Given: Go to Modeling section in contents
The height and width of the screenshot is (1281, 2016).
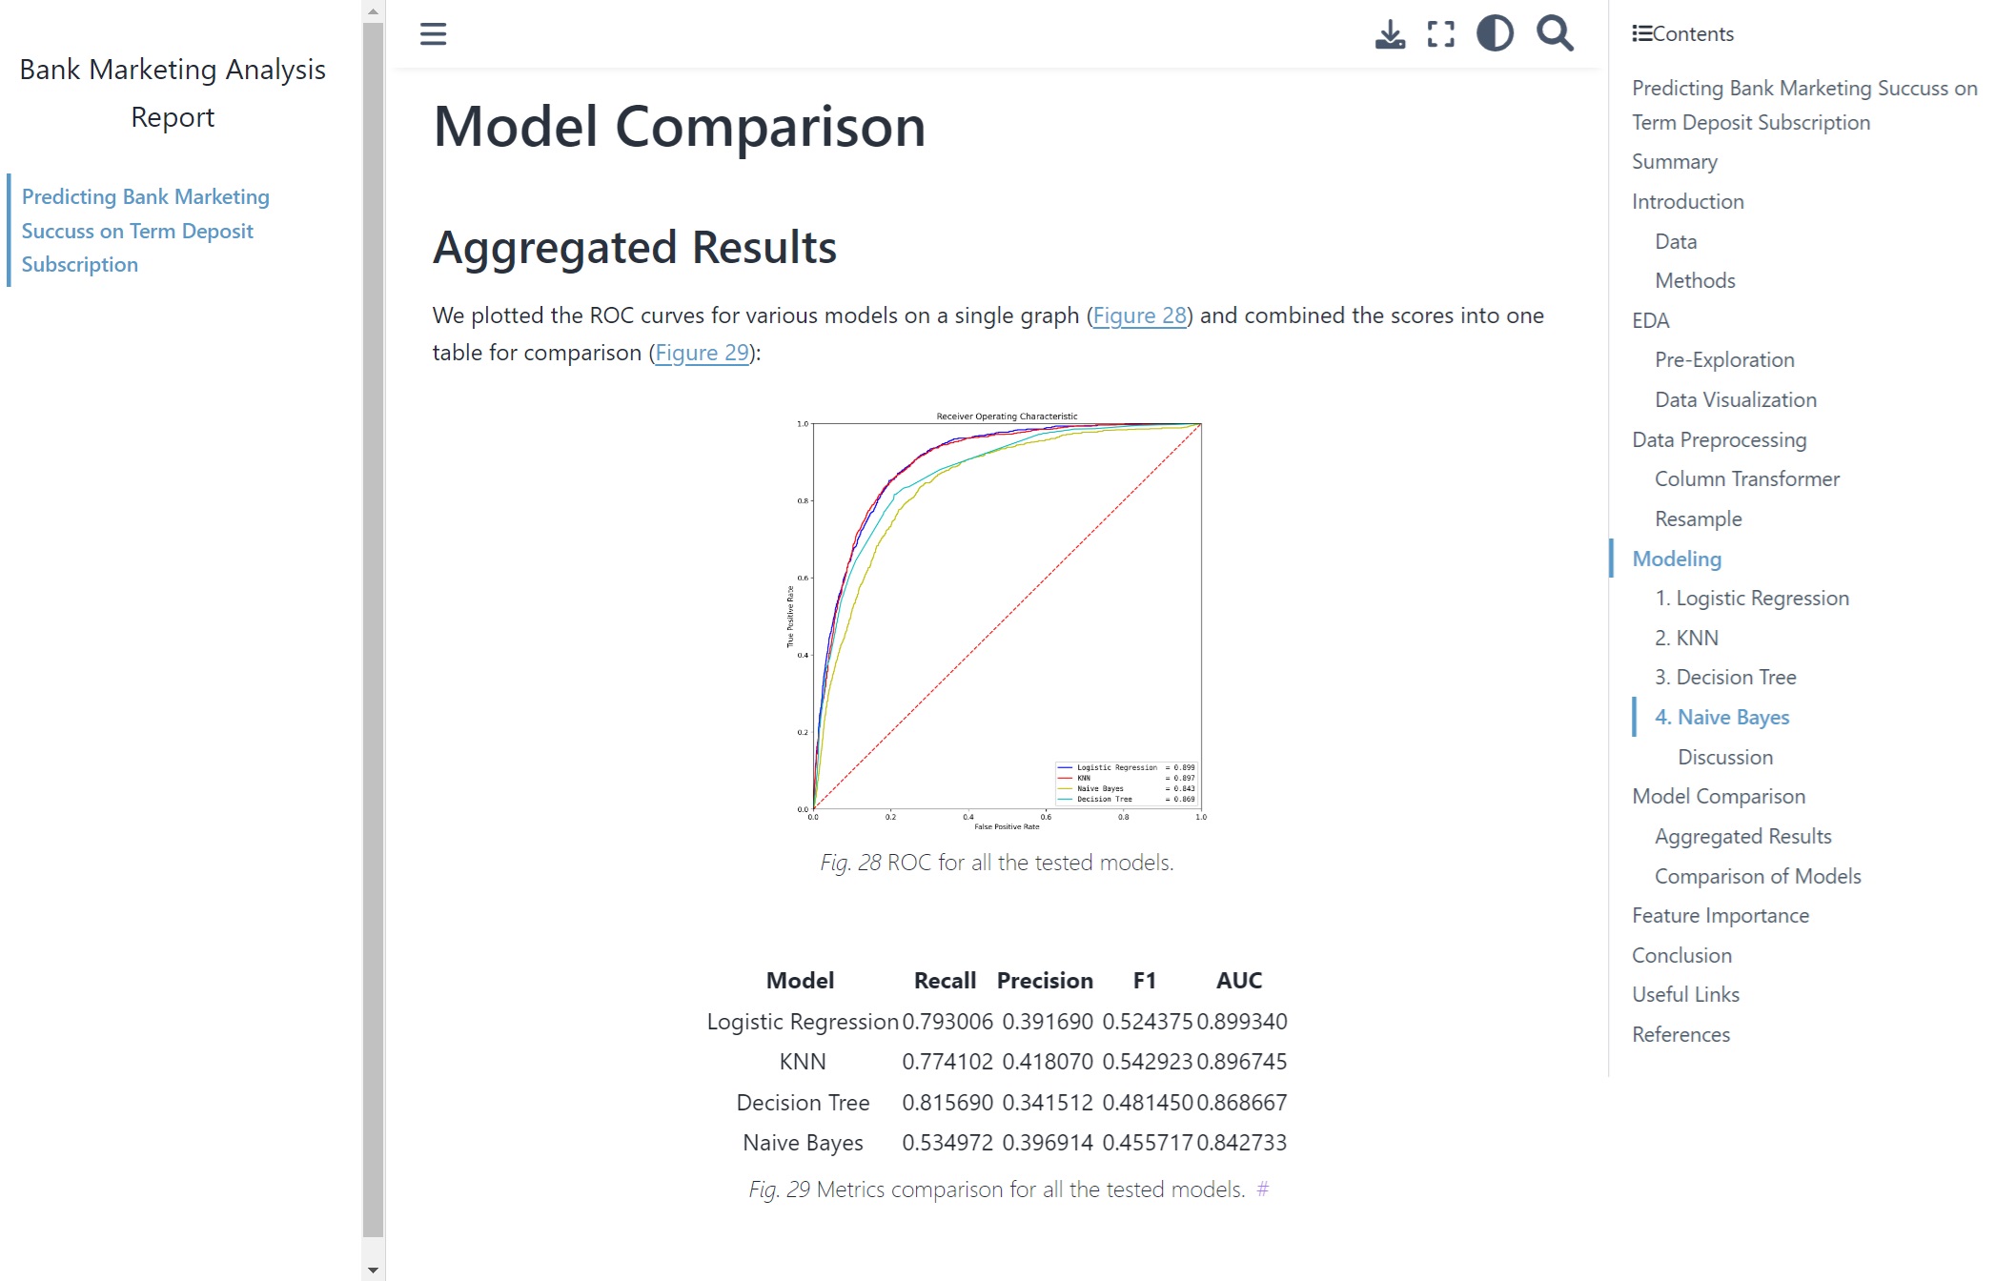Looking at the screenshot, I should tap(1677, 559).
